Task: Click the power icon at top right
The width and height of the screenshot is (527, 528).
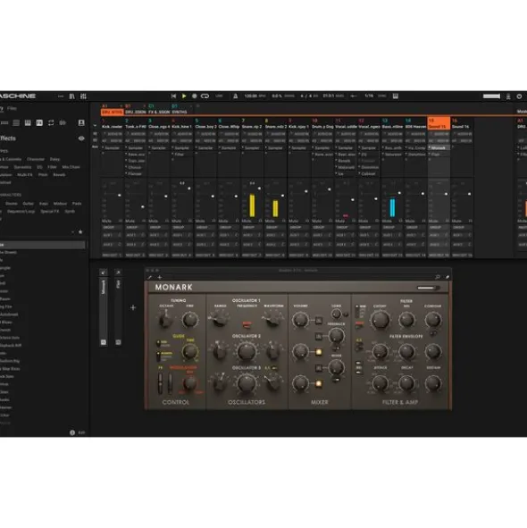Action: [519, 96]
